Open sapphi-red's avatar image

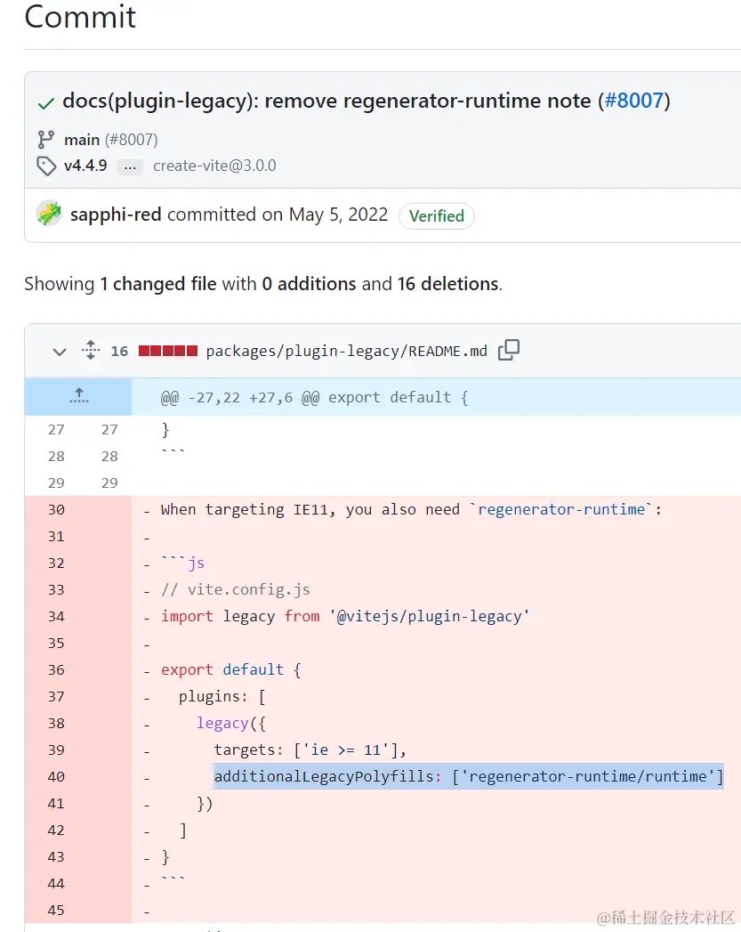(x=49, y=214)
